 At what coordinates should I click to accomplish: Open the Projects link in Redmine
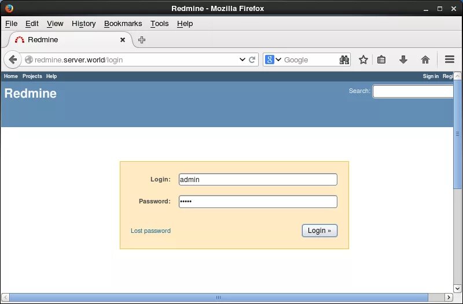click(x=32, y=76)
